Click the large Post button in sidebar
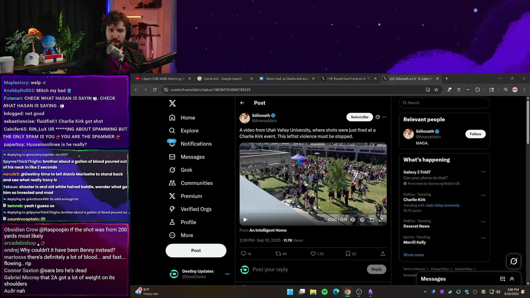The image size is (530, 298). (x=196, y=250)
